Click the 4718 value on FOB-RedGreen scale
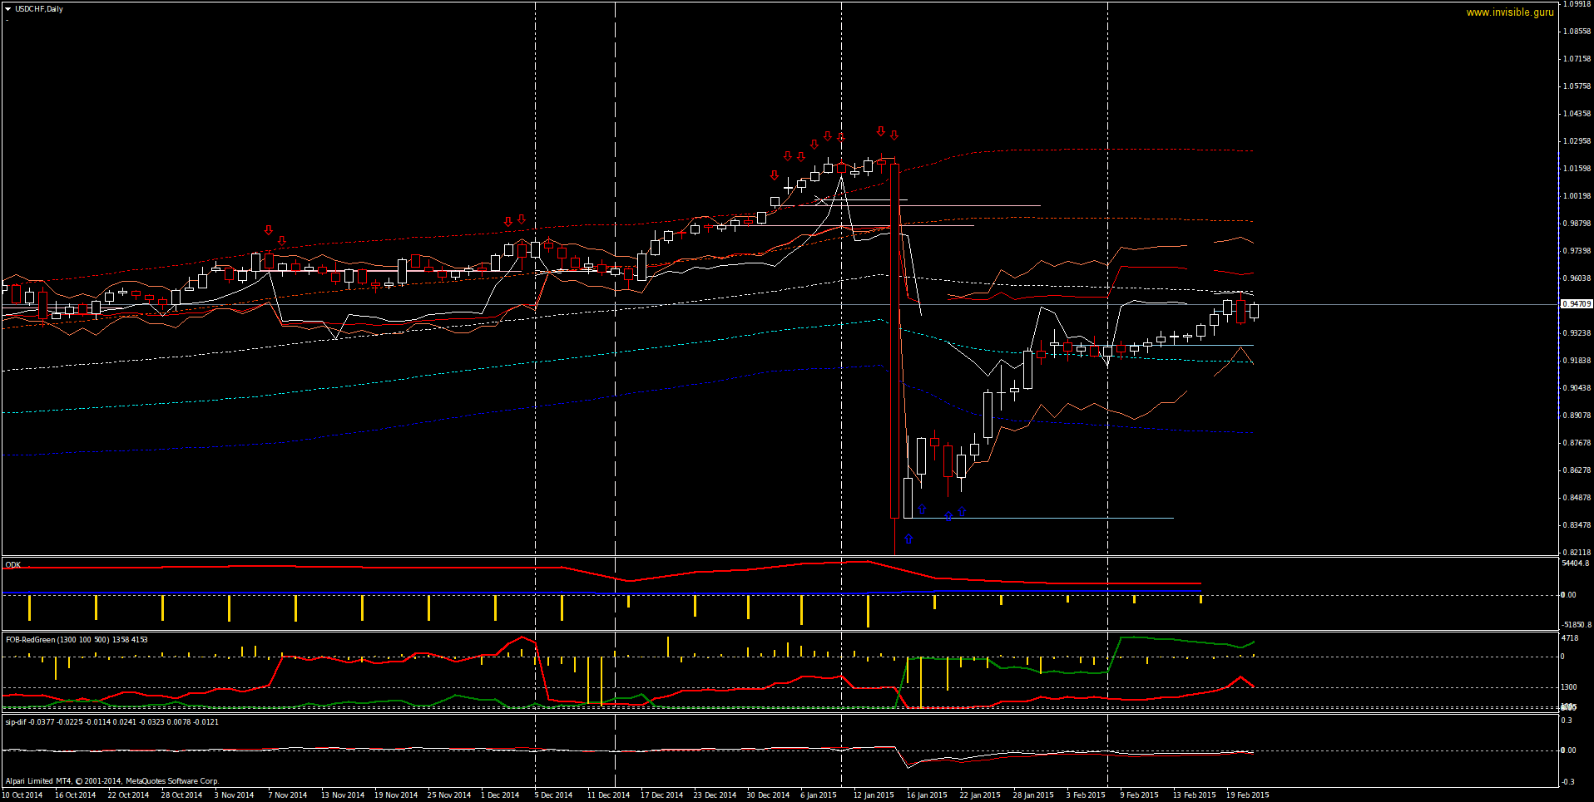Image resolution: width=1594 pixels, height=802 pixels. 1570,638
